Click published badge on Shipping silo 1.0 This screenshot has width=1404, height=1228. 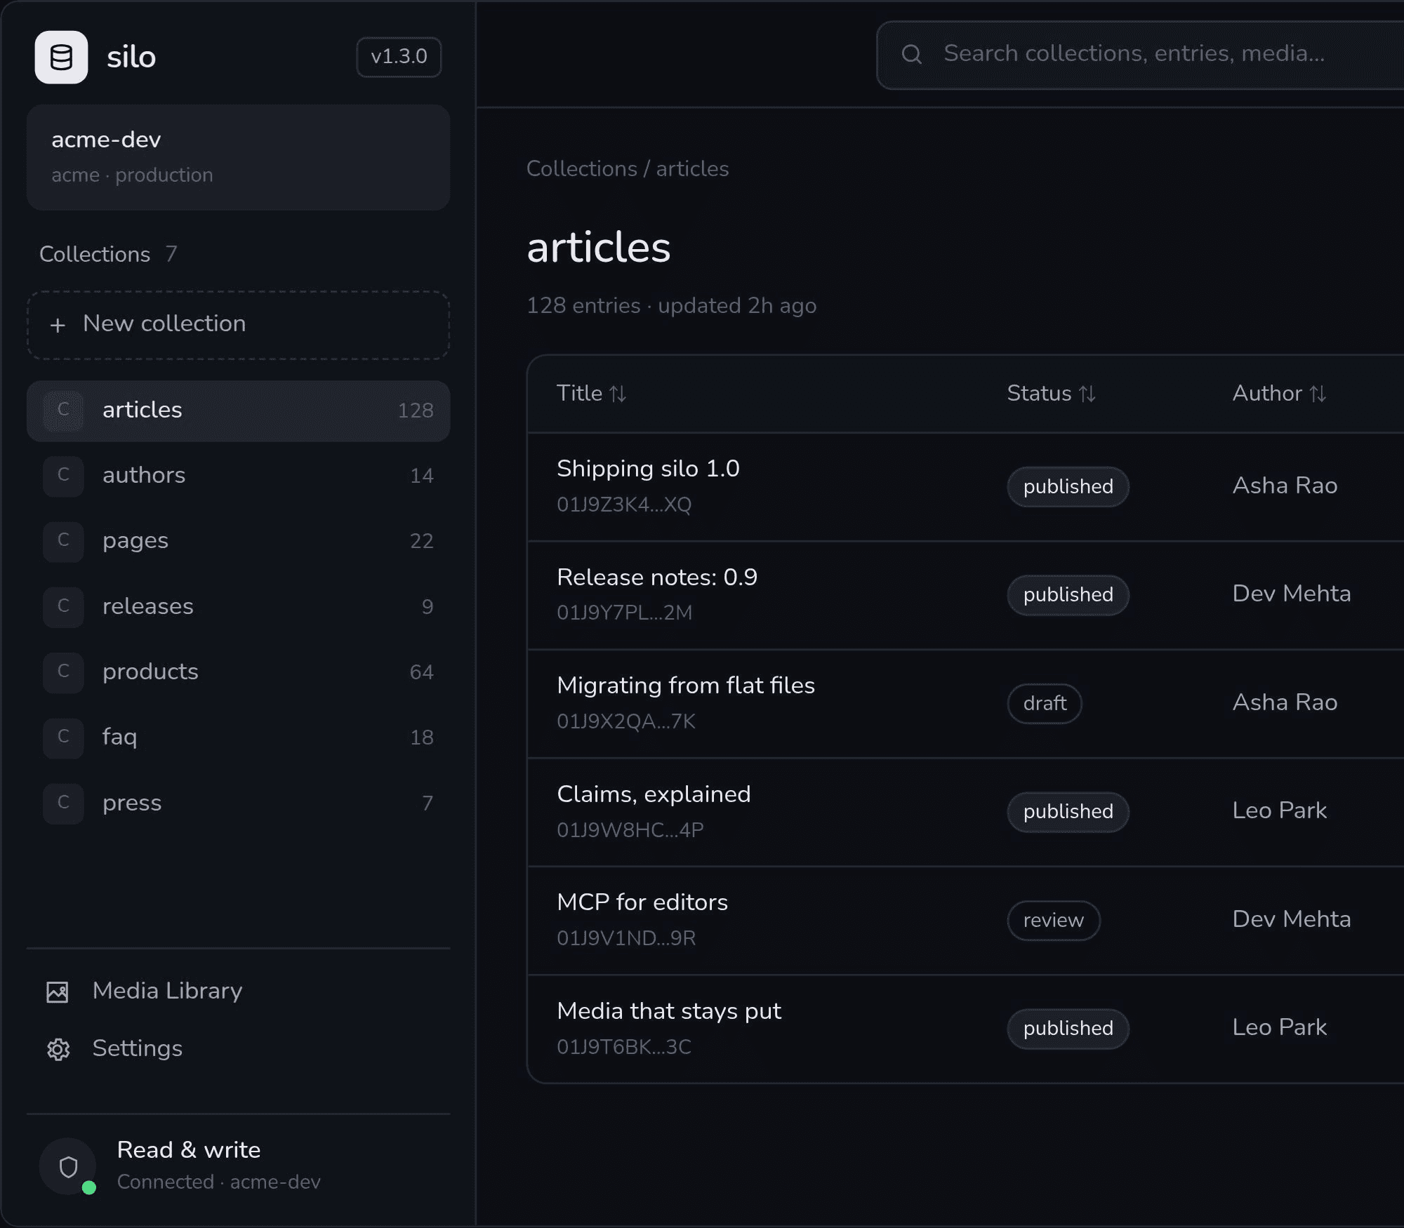1068,486
